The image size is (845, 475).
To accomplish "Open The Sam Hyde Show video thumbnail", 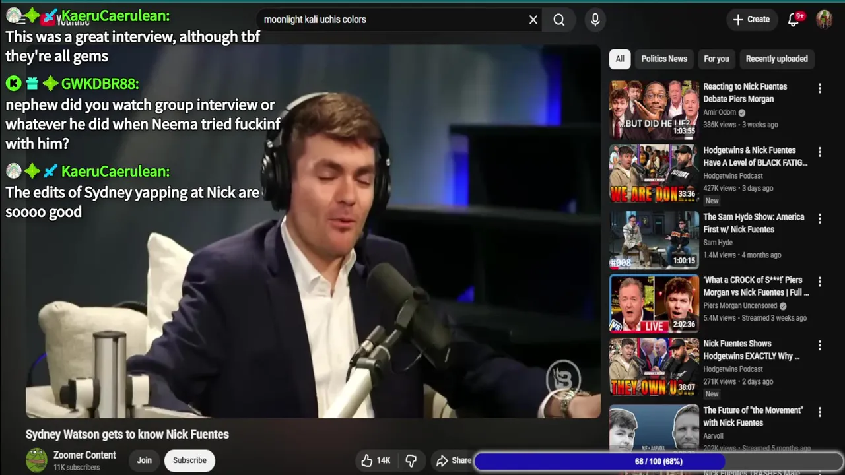I will 654,239.
